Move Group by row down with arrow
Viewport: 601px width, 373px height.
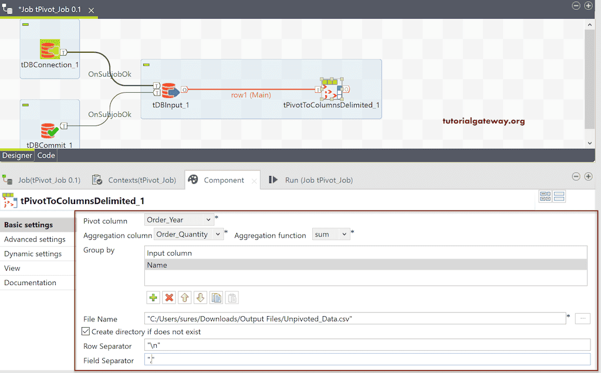click(x=201, y=297)
